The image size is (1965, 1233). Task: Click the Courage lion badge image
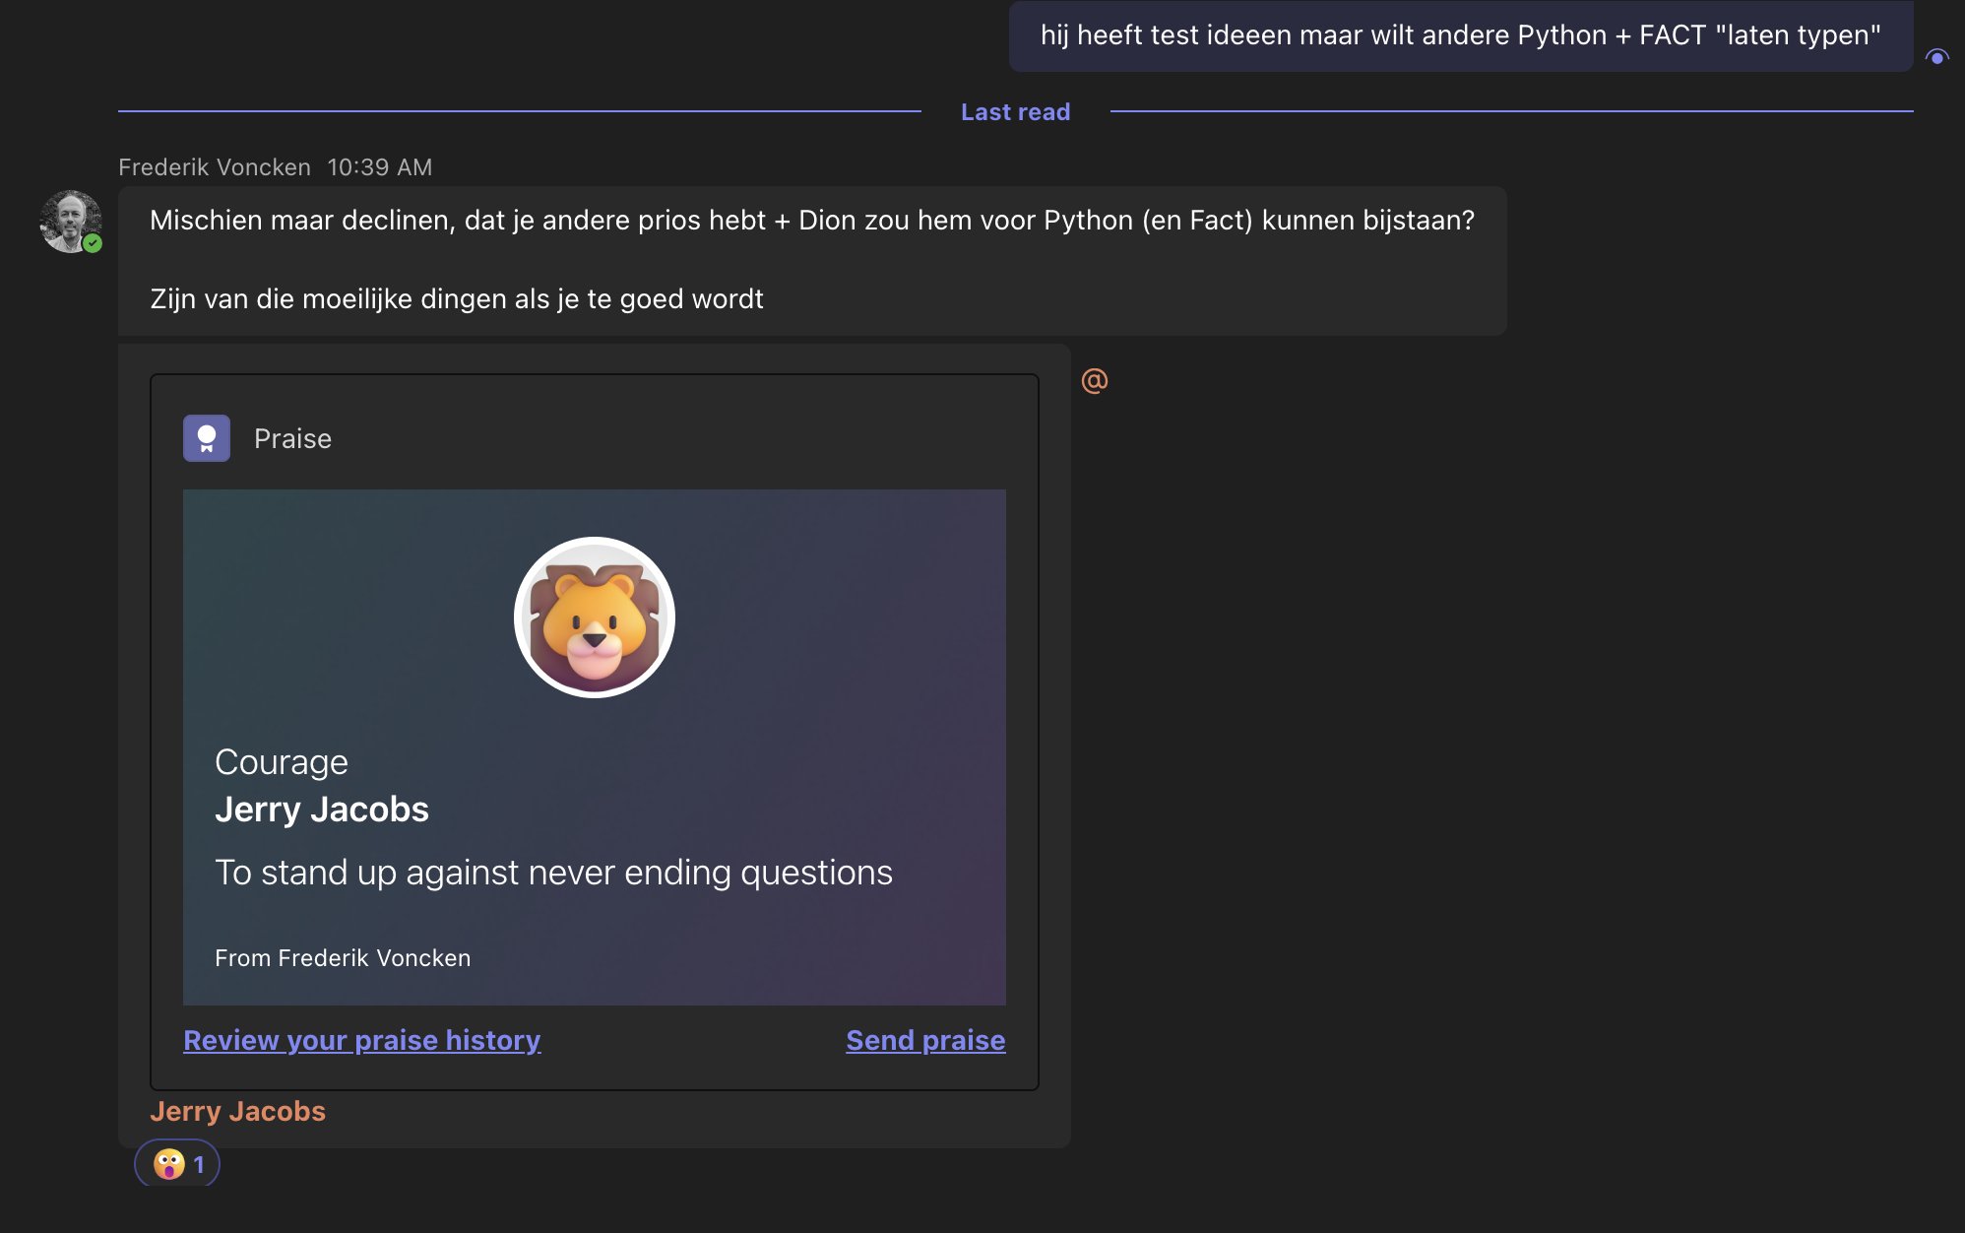[594, 617]
